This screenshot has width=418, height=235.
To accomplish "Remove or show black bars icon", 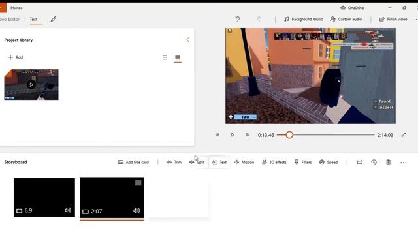I will coord(359,163).
